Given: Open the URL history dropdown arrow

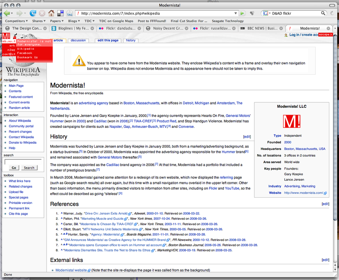Looking at the screenshot, I should [235, 14].
